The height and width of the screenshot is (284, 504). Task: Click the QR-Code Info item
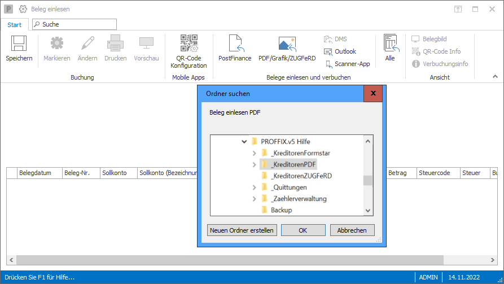pos(436,51)
